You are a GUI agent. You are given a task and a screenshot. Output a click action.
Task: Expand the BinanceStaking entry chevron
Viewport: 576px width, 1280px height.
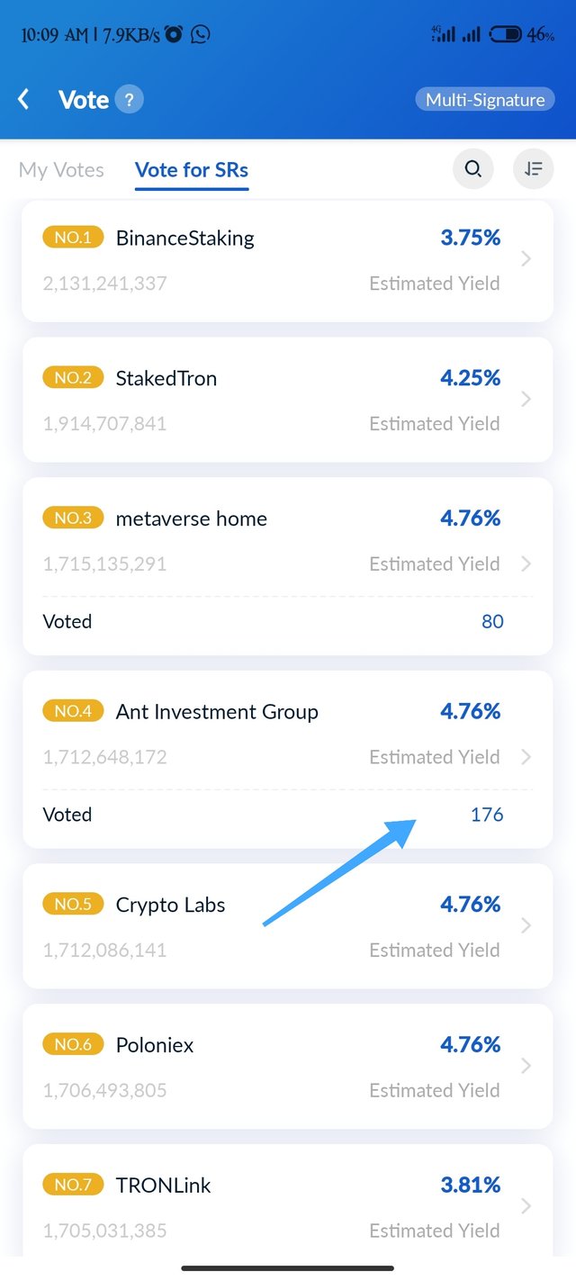(x=526, y=259)
